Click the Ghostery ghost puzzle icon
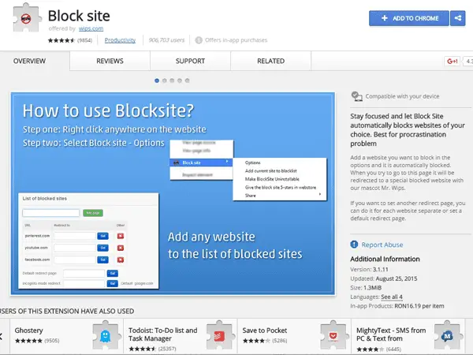The image size is (473, 355). 105,335
